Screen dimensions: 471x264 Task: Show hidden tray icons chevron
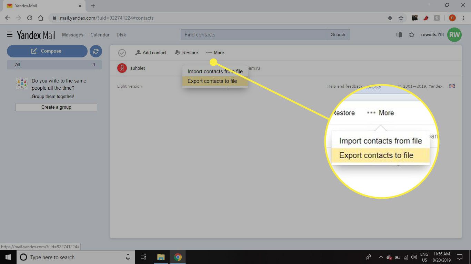point(381,257)
